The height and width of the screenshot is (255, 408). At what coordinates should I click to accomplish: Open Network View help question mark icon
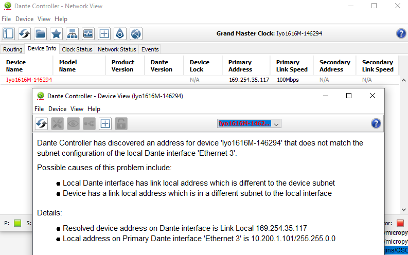(x=401, y=33)
